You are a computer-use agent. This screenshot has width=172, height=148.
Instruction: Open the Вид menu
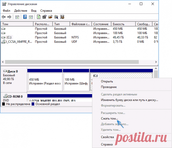tap(34, 11)
